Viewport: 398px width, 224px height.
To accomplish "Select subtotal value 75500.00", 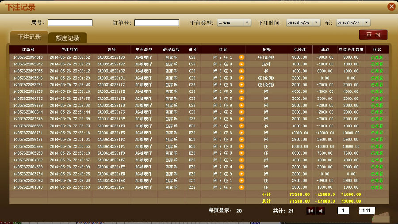I will 299,194.
